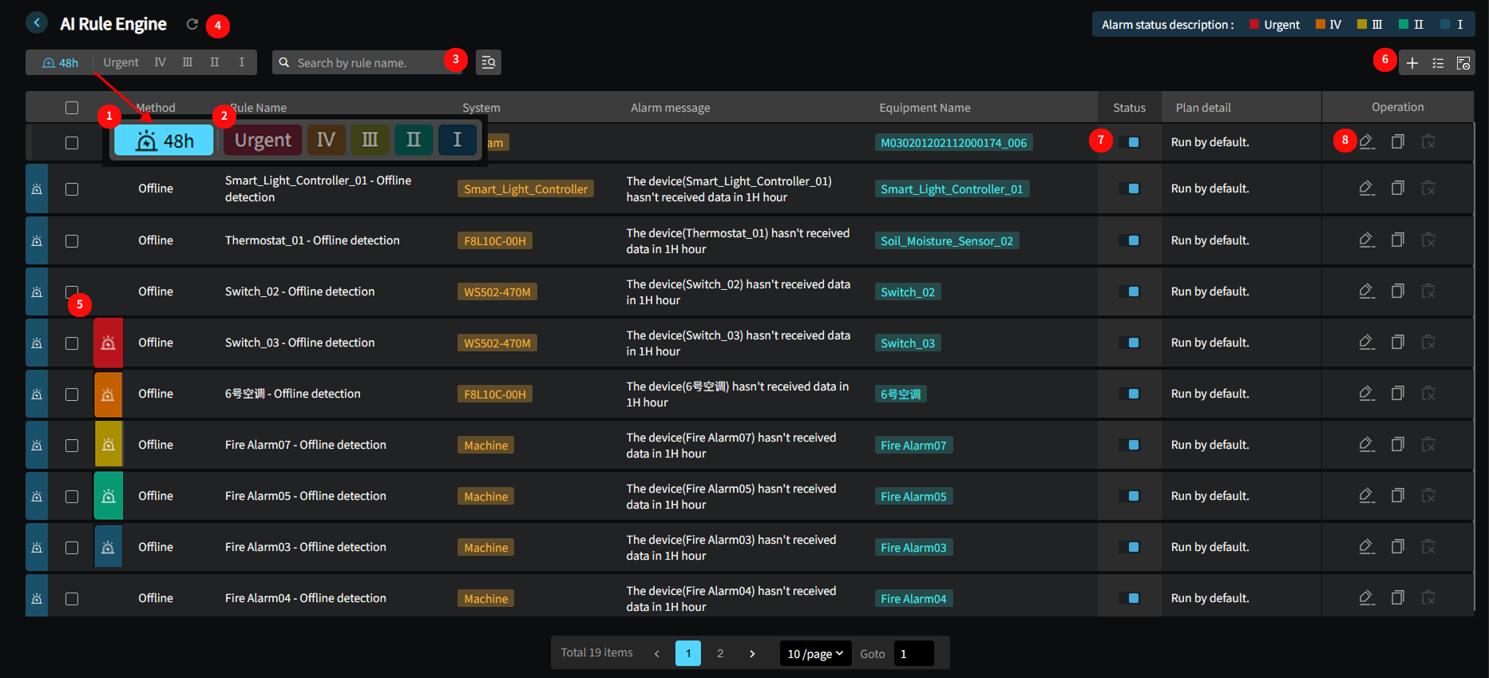This screenshot has height=678, width=1489.
Task: Select all rules with header checkbox
Action: point(72,108)
